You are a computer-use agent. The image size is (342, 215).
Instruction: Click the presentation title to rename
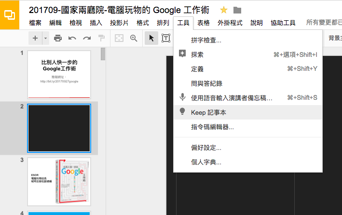pyautogui.click(x=119, y=10)
